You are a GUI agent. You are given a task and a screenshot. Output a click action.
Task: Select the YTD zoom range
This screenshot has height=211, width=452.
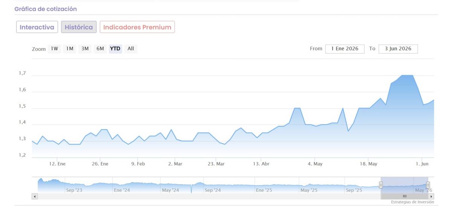pyautogui.click(x=115, y=49)
